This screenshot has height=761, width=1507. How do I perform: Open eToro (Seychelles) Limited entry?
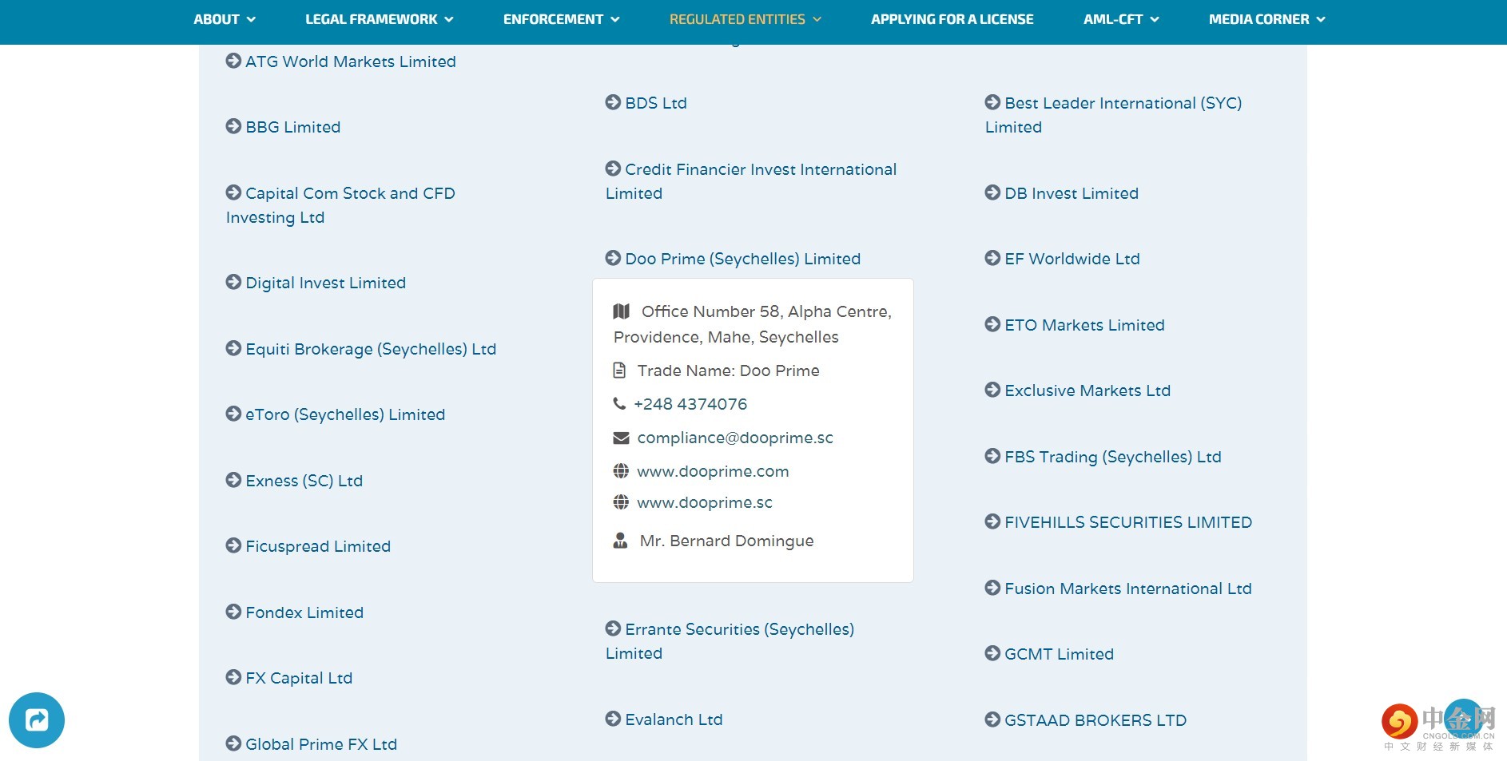tap(345, 414)
